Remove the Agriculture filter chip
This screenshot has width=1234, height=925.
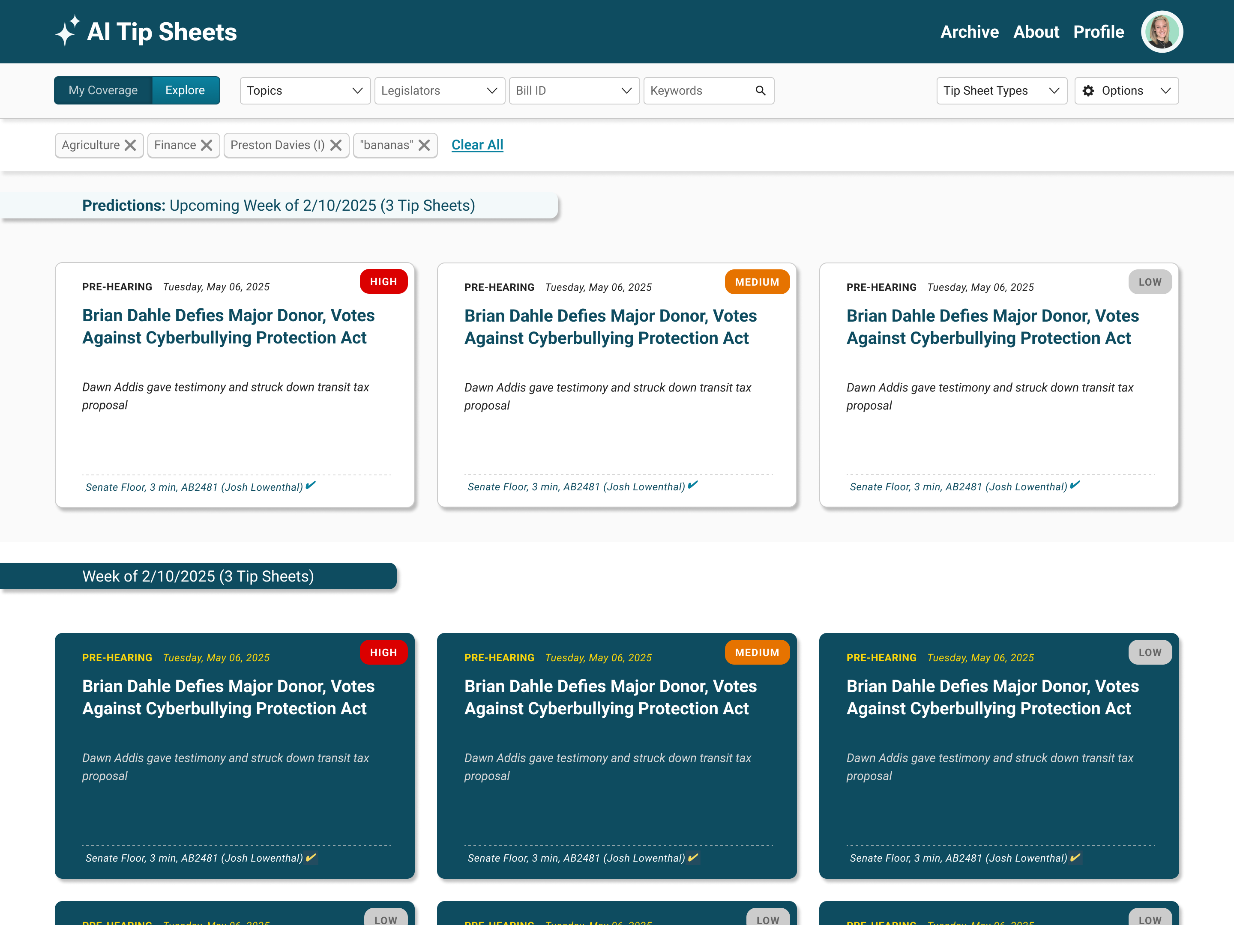pyautogui.click(x=131, y=146)
